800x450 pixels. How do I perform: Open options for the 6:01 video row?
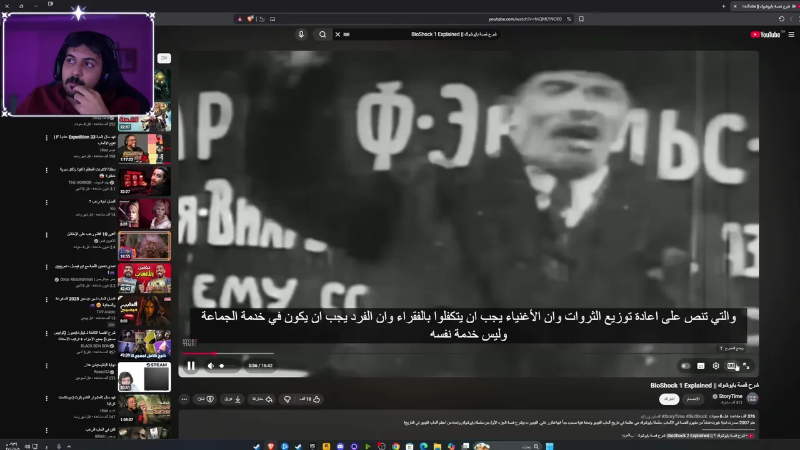click(46, 202)
